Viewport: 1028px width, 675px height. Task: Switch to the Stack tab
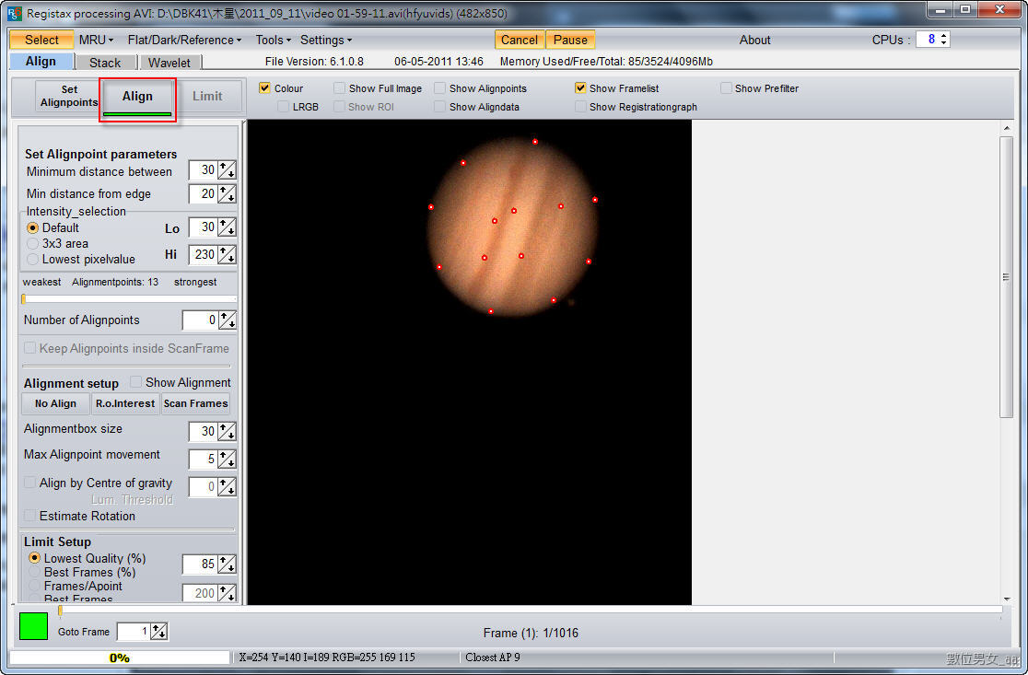105,63
